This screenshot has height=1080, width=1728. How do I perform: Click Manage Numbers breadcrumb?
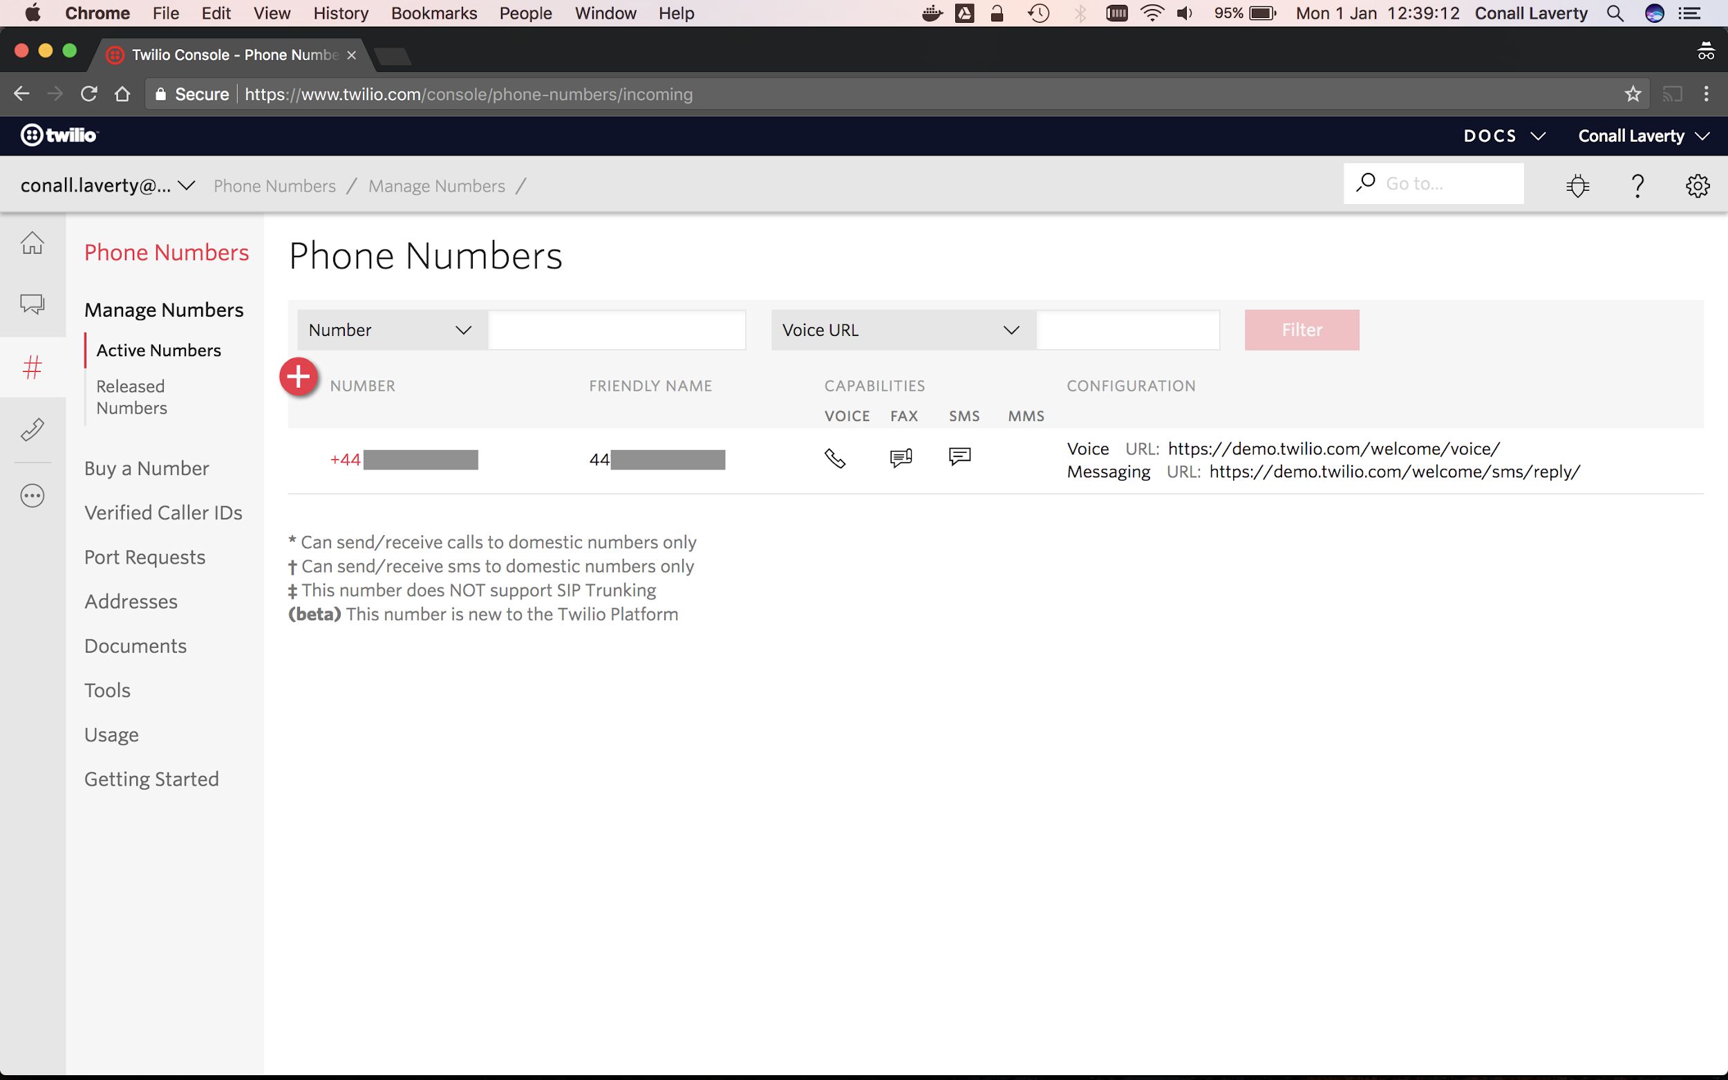436,186
